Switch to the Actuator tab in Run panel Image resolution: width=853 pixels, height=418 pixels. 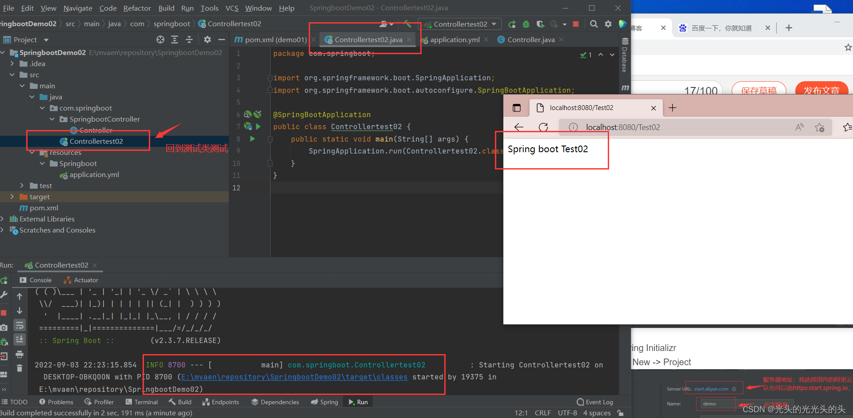pyautogui.click(x=81, y=280)
